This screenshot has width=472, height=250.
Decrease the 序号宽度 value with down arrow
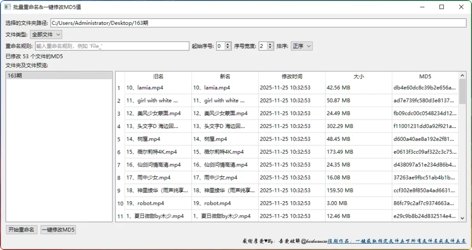coord(270,48)
